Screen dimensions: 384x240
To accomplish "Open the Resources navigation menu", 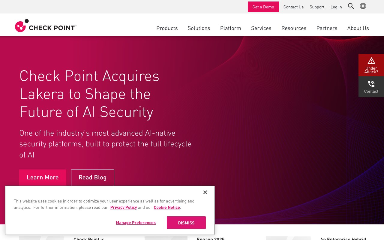I will click(x=294, y=28).
